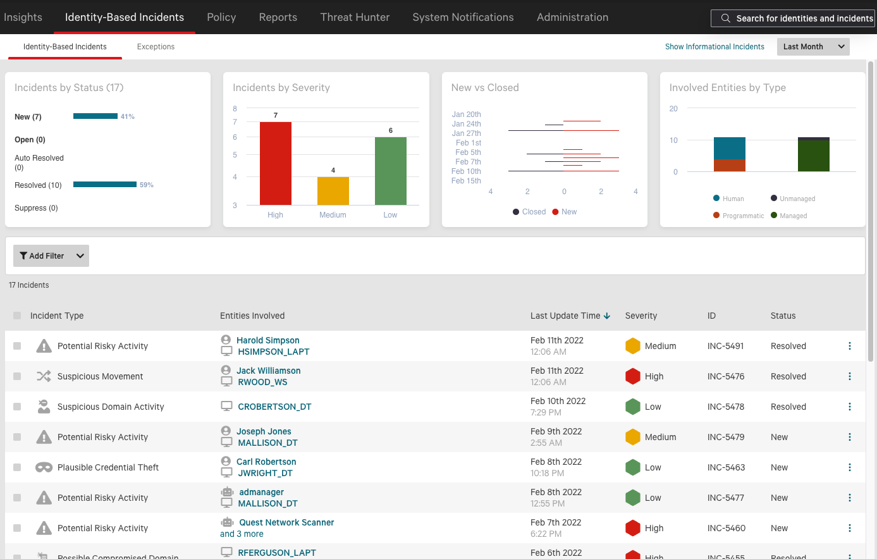The width and height of the screenshot is (877, 559).
Task: Click the red High bar in severity chart
Action: coord(276,163)
